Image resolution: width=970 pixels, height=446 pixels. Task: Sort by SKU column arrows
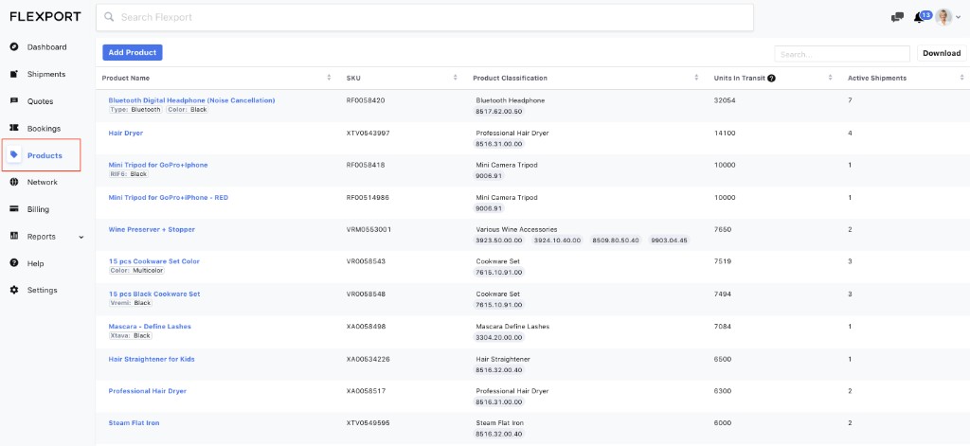pos(456,78)
